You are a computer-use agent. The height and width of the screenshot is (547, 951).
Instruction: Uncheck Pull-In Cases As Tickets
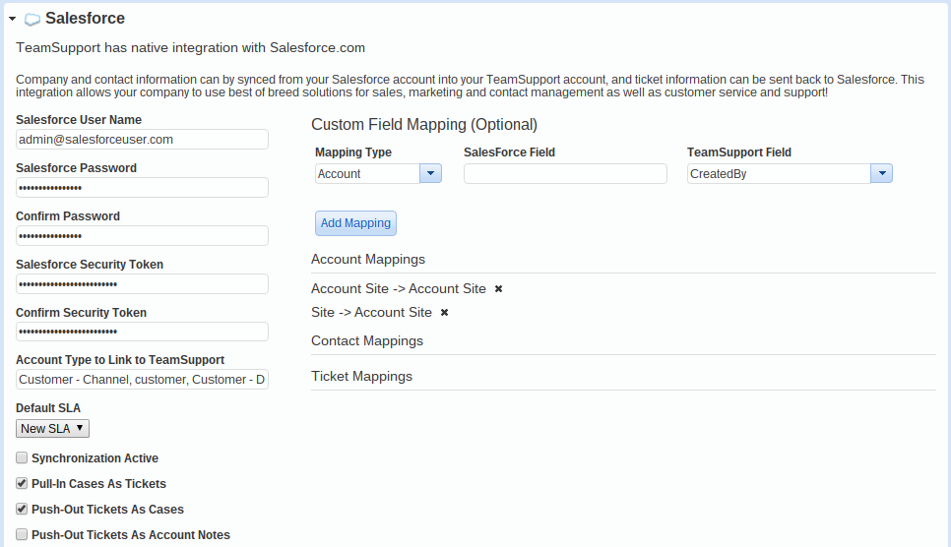[22, 483]
